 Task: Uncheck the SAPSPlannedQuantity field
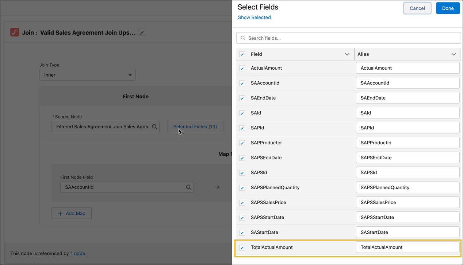[x=242, y=187]
